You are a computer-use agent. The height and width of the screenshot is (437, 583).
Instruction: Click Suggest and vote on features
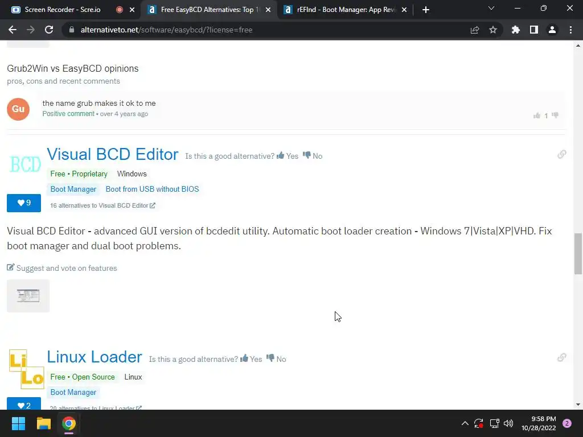click(61, 268)
